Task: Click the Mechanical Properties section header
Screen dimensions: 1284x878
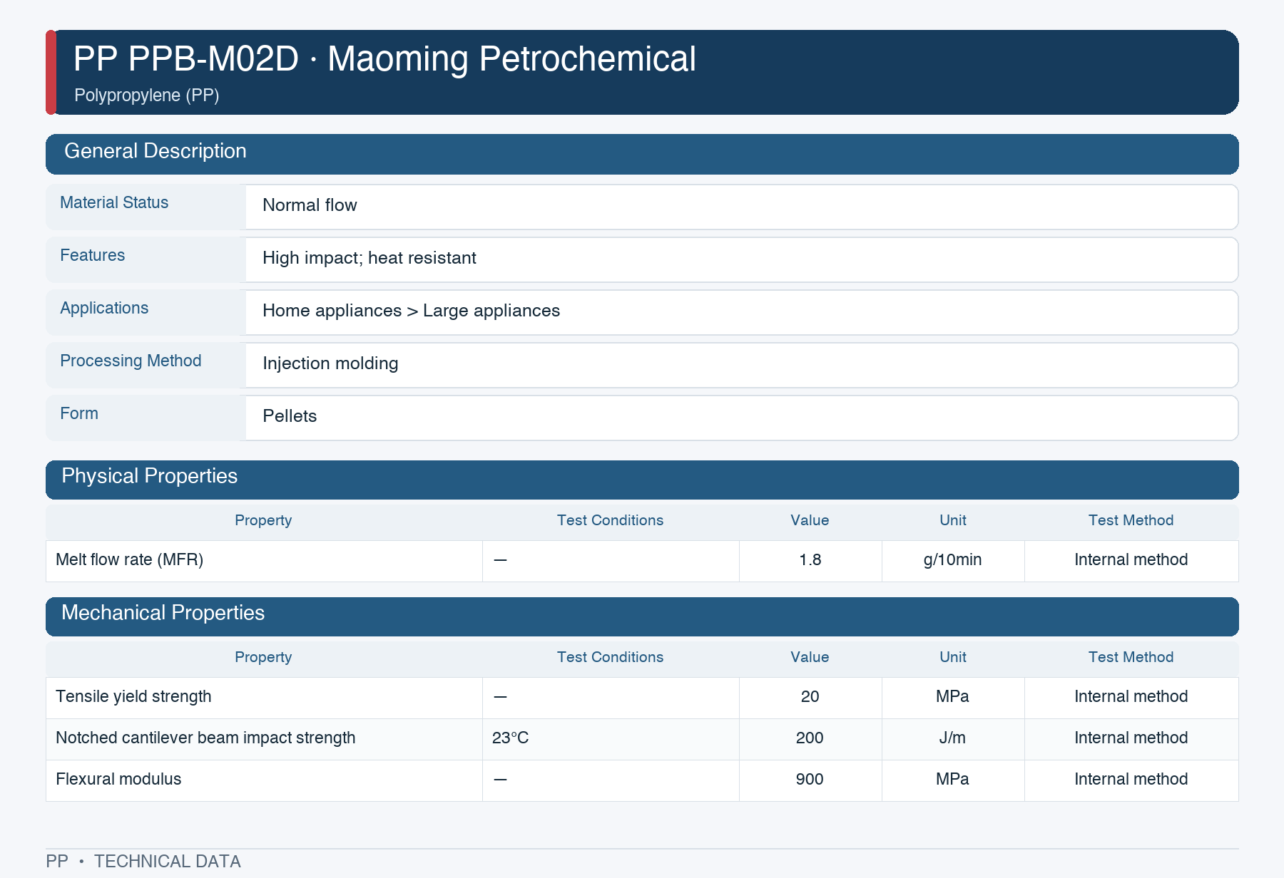Action: coord(642,616)
